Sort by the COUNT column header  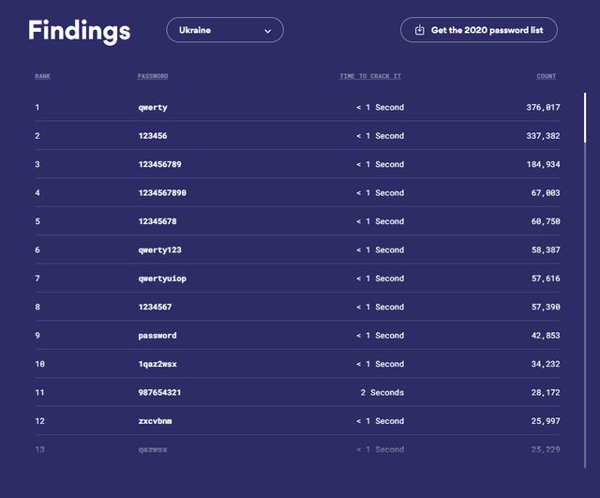coord(546,76)
